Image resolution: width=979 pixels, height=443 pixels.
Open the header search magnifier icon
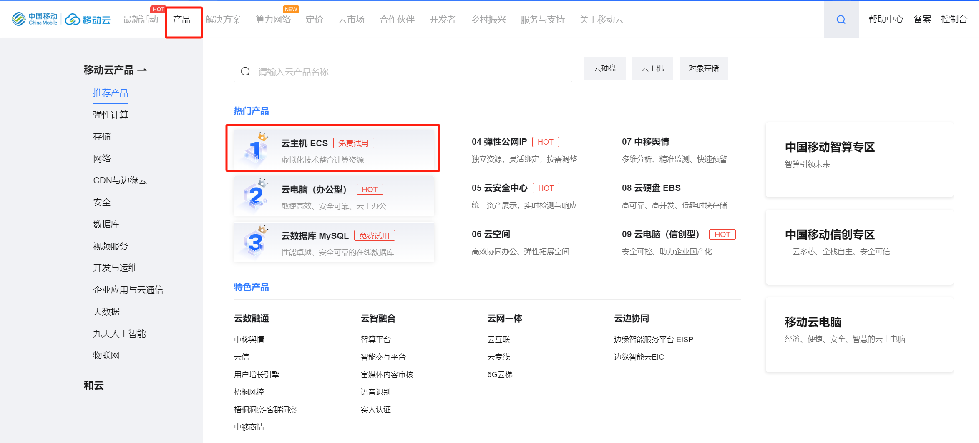[841, 19]
